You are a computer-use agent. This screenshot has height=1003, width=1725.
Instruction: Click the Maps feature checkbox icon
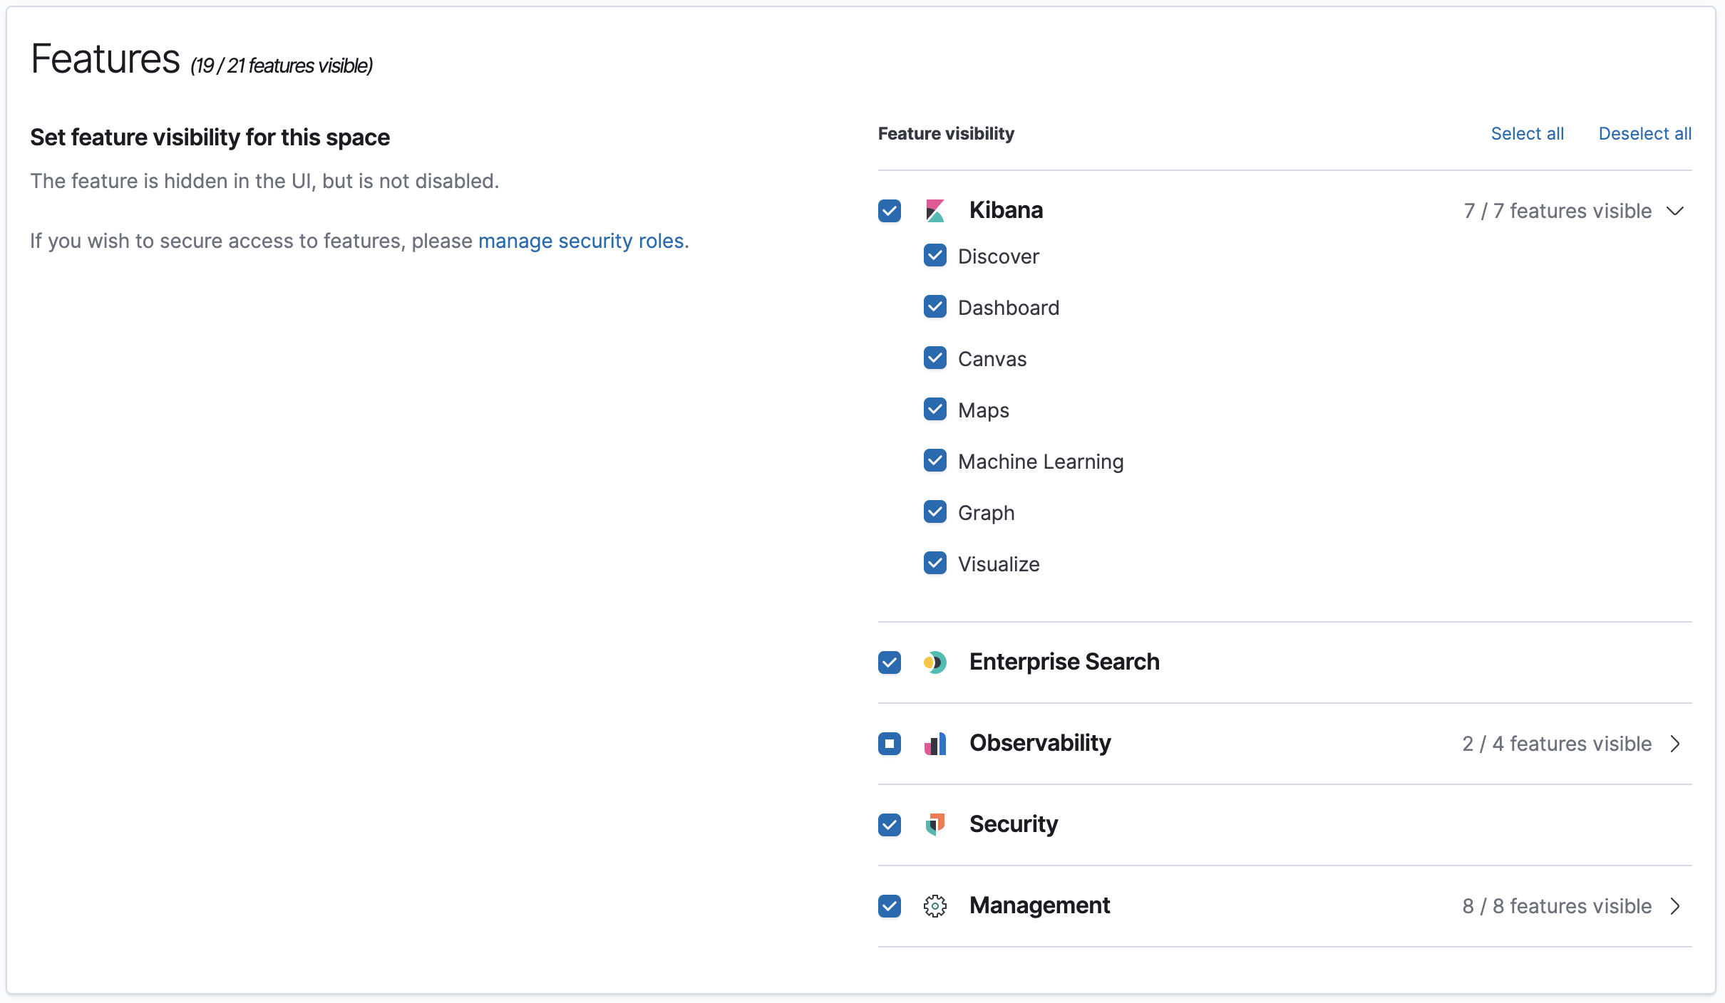point(934,410)
